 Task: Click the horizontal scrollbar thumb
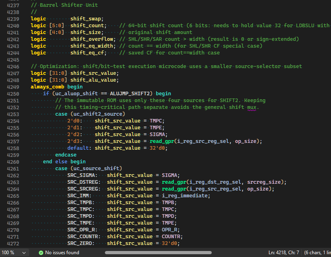158,253
